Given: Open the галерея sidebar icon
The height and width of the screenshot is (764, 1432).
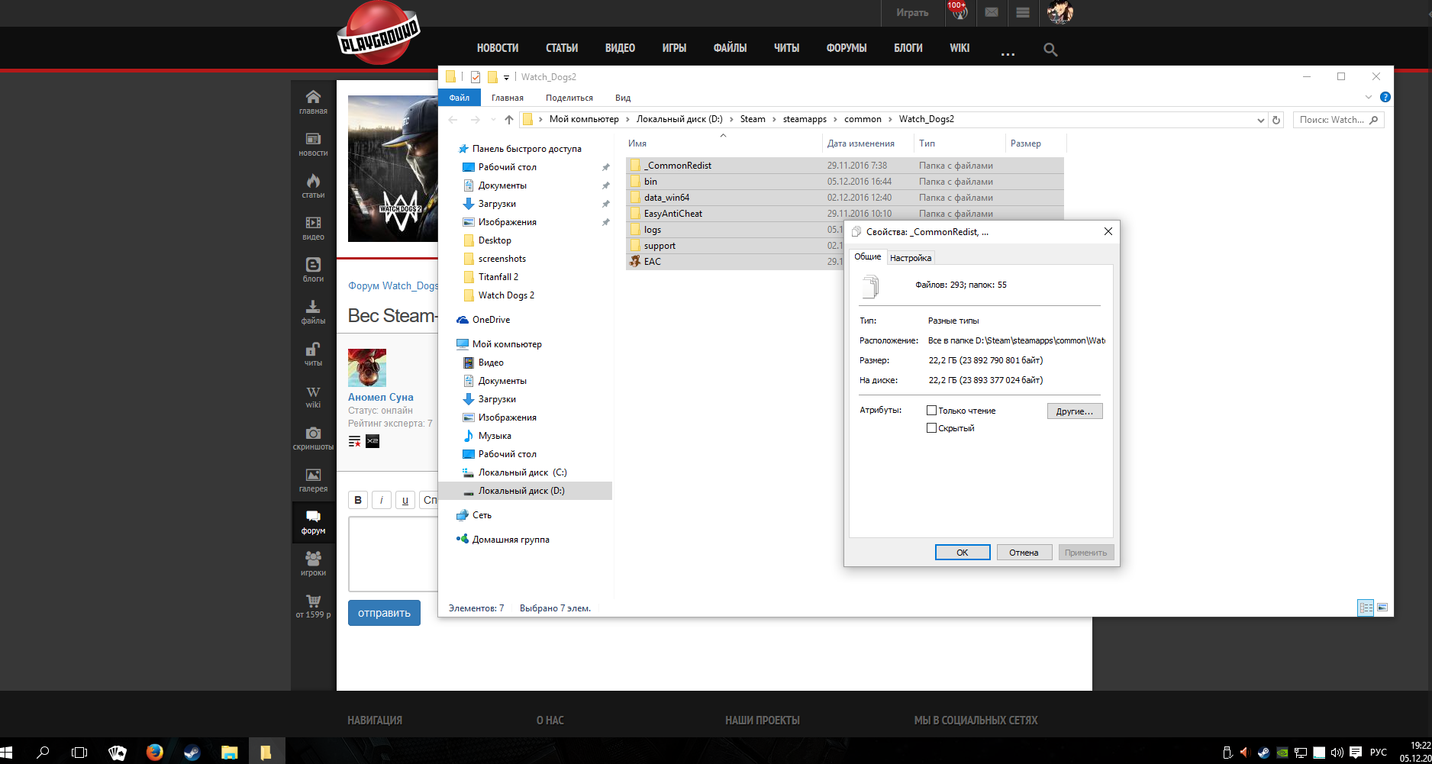Looking at the screenshot, I should pos(313,480).
